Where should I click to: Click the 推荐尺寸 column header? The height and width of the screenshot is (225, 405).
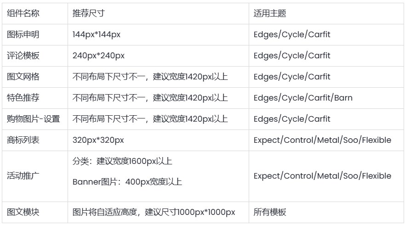click(x=88, y=13)
